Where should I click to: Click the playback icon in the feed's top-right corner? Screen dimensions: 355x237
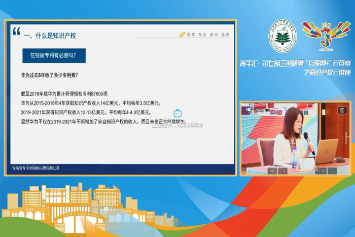[342, 110]
